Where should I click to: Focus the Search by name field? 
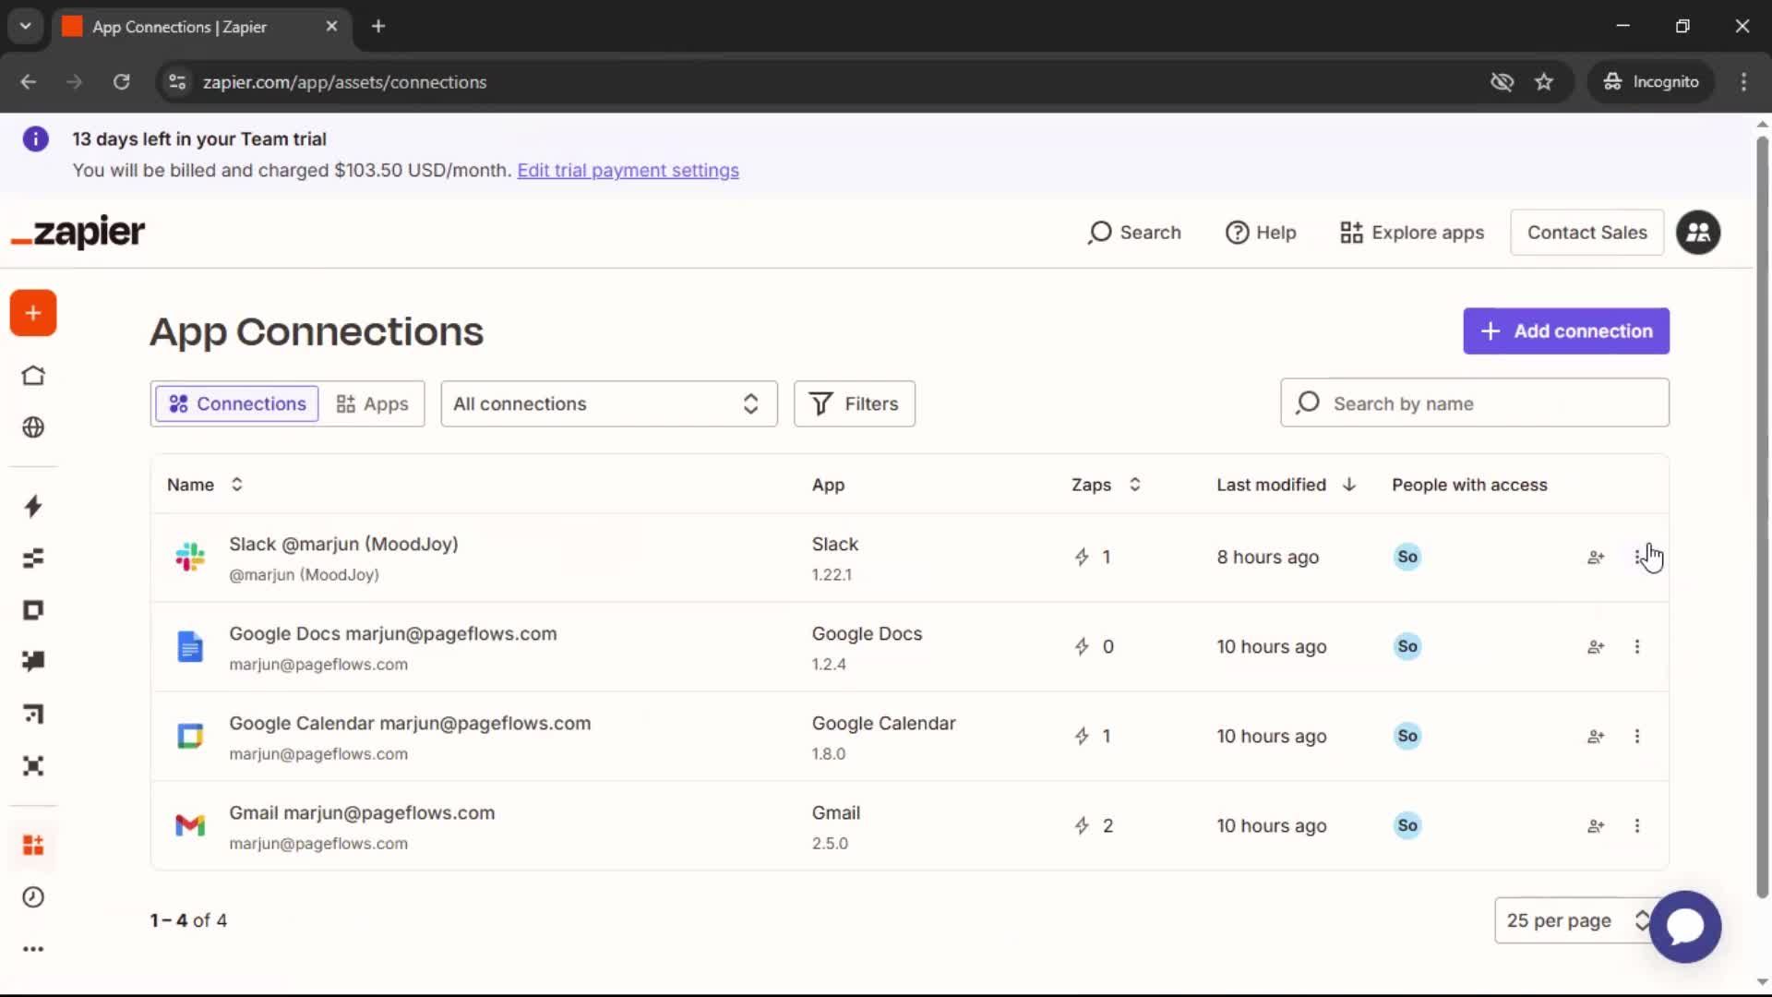point(1475,403)
